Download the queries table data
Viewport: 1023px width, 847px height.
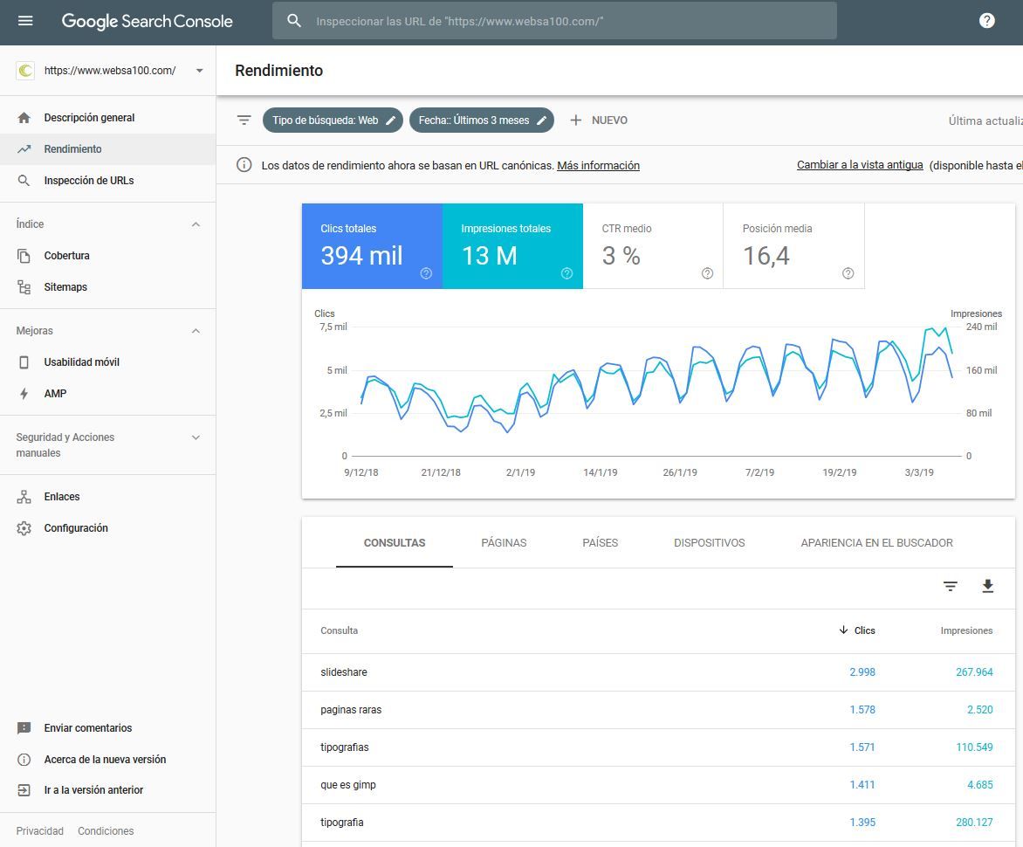tap(987, 587)
